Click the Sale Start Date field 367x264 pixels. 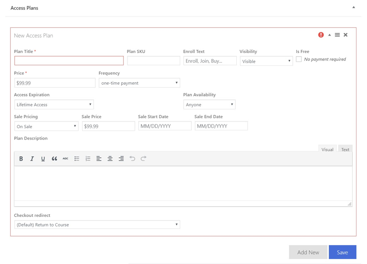pos(165,126)
